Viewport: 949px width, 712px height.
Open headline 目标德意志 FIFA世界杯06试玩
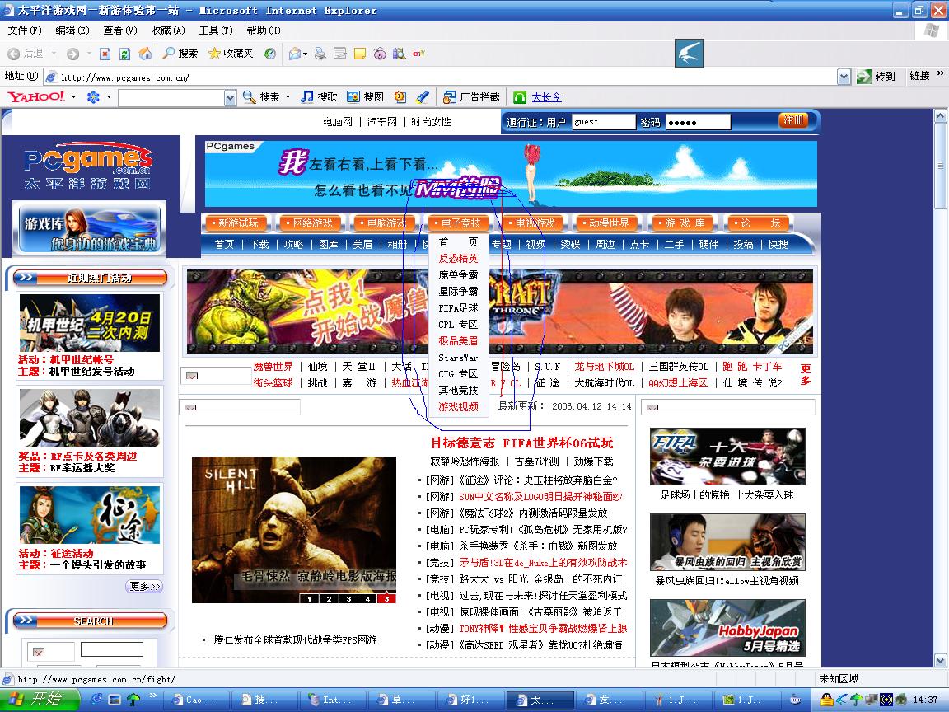click(521, 443)
